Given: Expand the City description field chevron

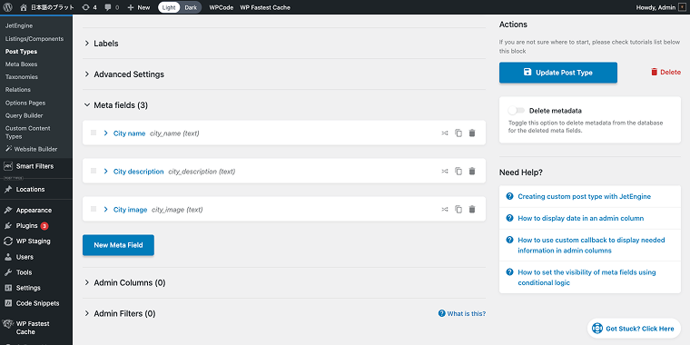Looking at the screenshot, I should click(105, 172).
